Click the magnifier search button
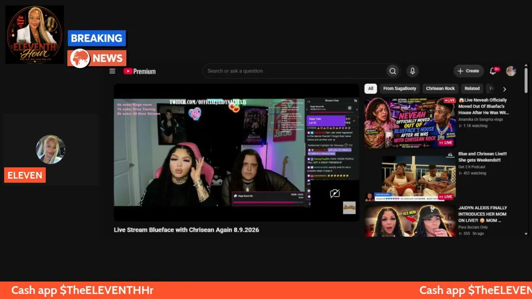This screenshot has height=299, width=532. point(392,71)
